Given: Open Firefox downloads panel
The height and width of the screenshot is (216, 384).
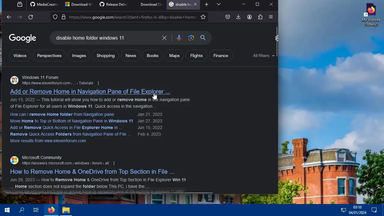Looking at the screenshot, I should click(x=238, y=17).
